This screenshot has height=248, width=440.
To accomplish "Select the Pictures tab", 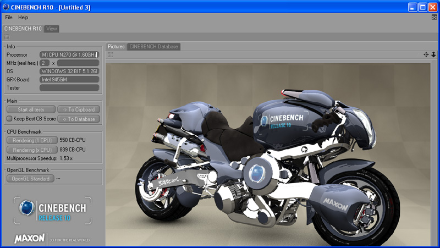I will click(x=116, y=47).
